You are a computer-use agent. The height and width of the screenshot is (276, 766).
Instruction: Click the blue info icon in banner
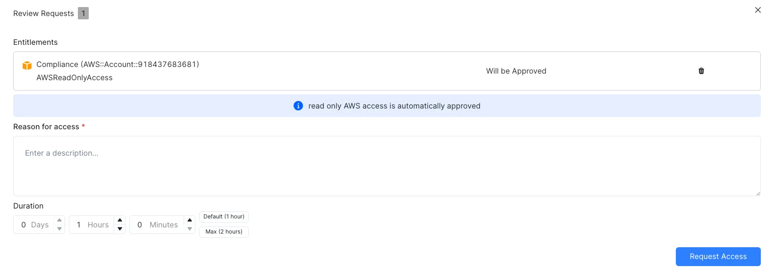298,106
